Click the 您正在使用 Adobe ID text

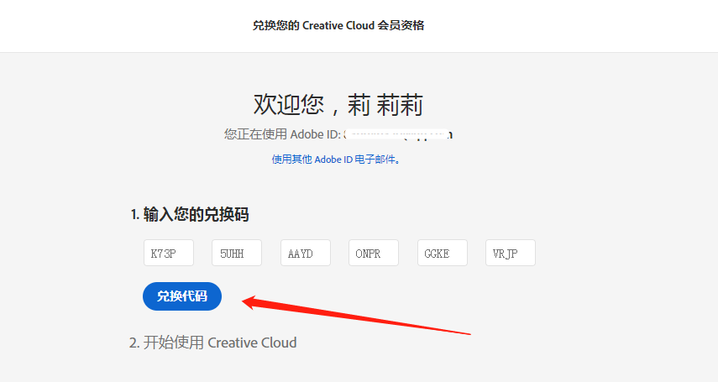pyautogui.click(x=282, y=134)
